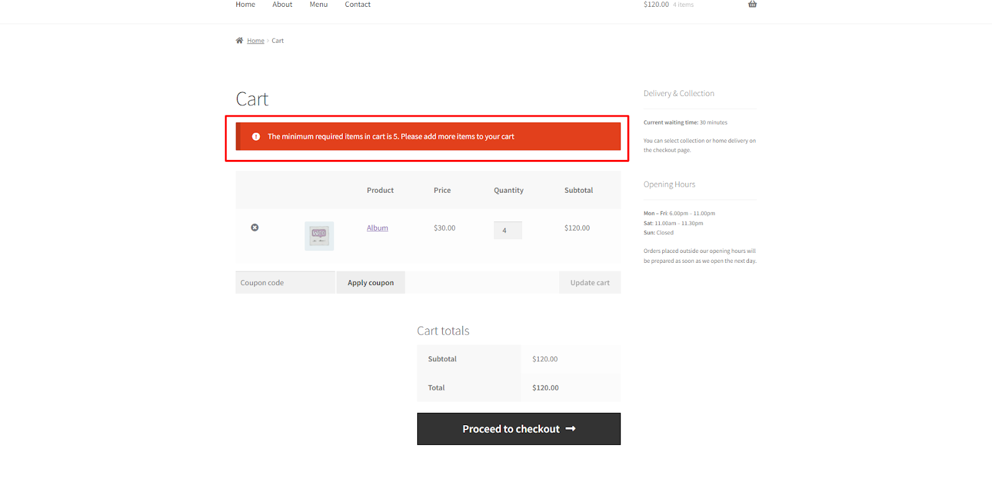Open the Contact page link

coord(358,4)
